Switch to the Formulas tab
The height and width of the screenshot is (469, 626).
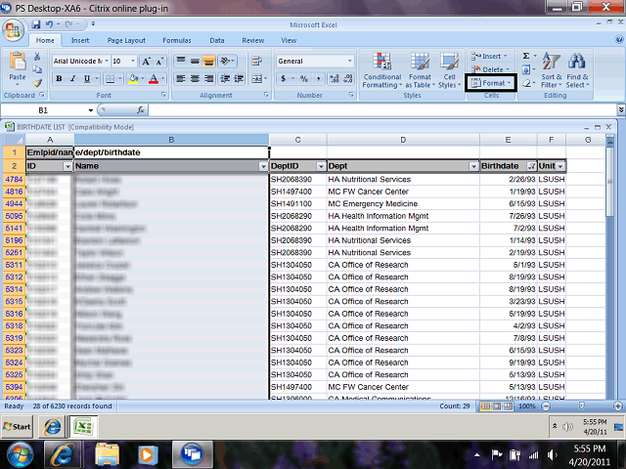(177, 40)
